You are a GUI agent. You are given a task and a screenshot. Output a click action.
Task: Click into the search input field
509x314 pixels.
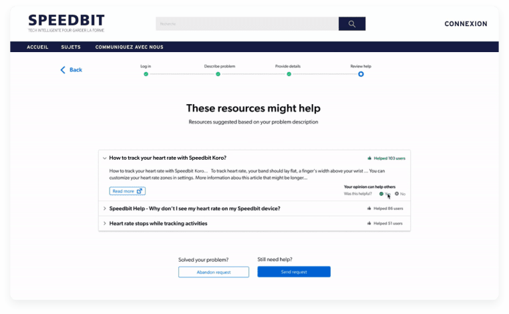coord(247,24)
